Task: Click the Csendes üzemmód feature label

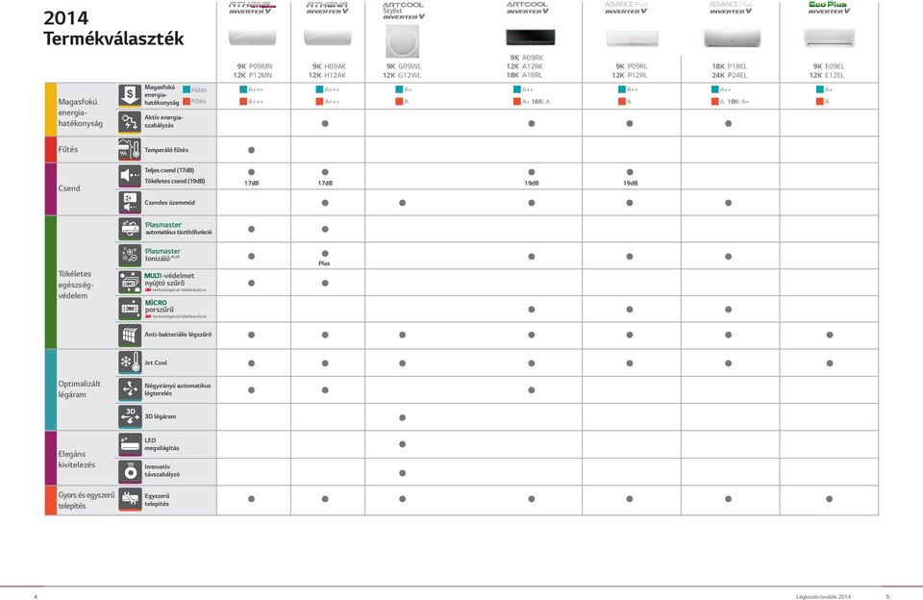Action: point(169,203)
